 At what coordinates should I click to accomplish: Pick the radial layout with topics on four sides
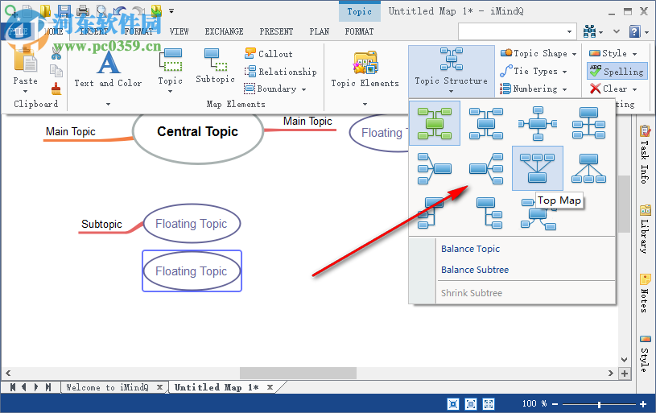[538, 123]
